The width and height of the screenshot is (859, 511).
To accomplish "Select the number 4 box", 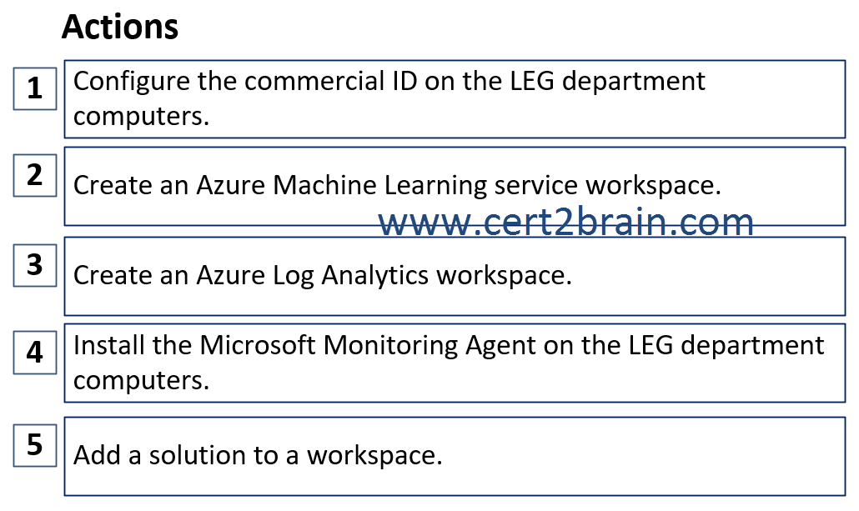I will tap(35, 353).
